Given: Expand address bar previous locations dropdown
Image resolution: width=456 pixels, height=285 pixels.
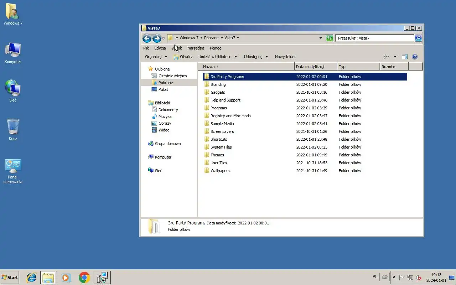Looking at the screenshot, I should (x=321, y=38).
